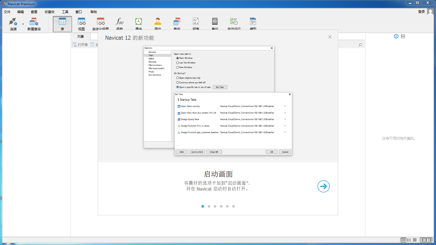The image size is (436, 245).
Task: Open the 查询 query toolbar icon
Action: [177, 24]
